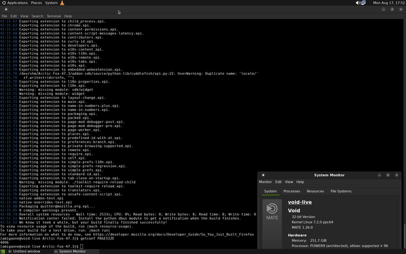Open the Terminal menu

coord(53,16)
